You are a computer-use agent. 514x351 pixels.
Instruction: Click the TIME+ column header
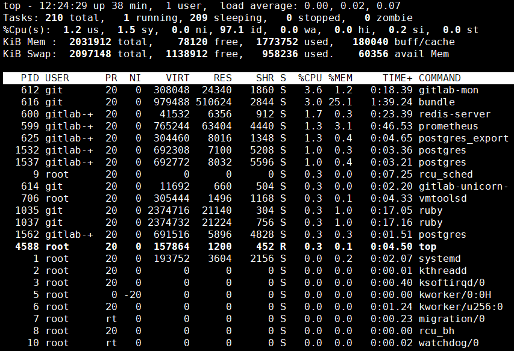coord(397,78)
